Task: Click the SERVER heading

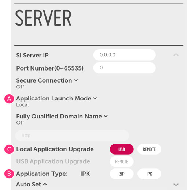Action: [43, 18]
